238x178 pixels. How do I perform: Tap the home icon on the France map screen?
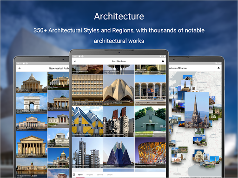click(218, 68)
